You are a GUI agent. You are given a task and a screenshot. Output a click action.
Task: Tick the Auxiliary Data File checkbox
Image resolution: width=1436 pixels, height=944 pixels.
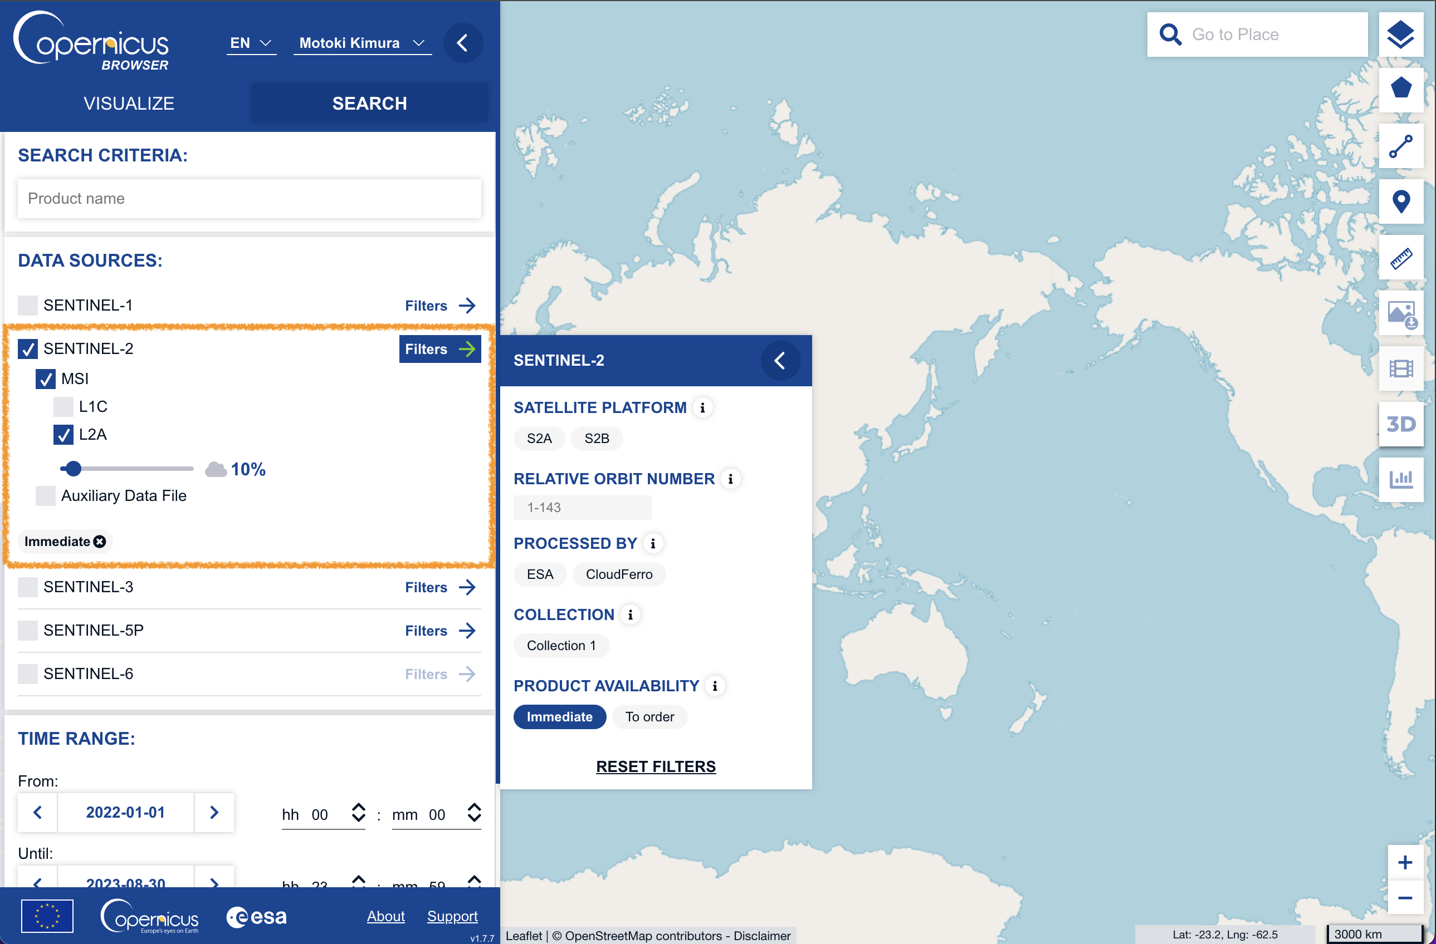[x=46, y=495]
